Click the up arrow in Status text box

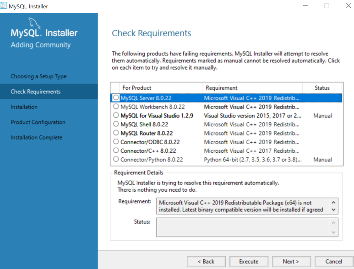click(x=333, y=223)
